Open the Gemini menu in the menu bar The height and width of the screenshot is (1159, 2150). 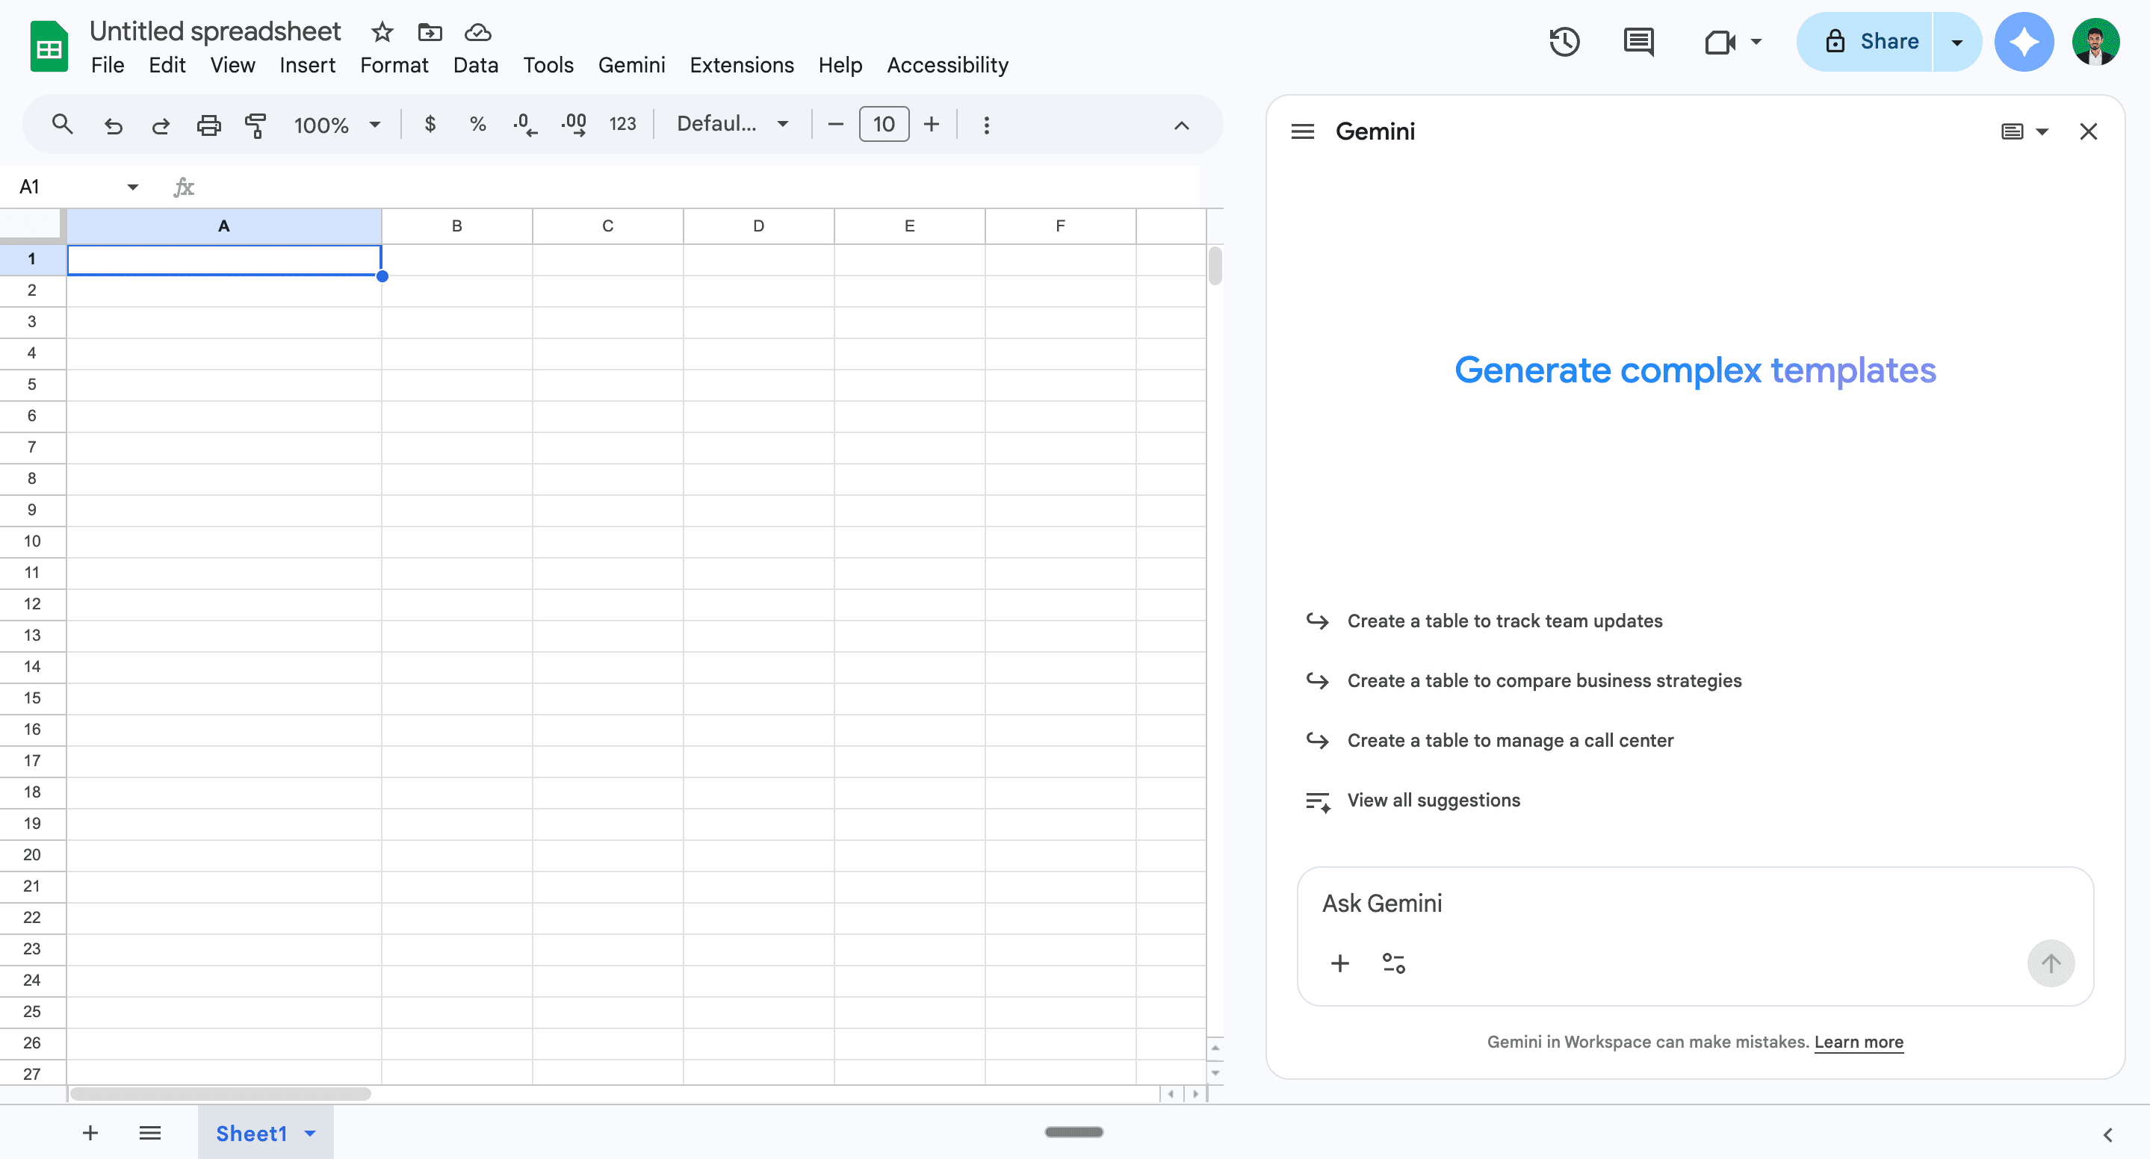pyautogui.click(x=631, y=64)
